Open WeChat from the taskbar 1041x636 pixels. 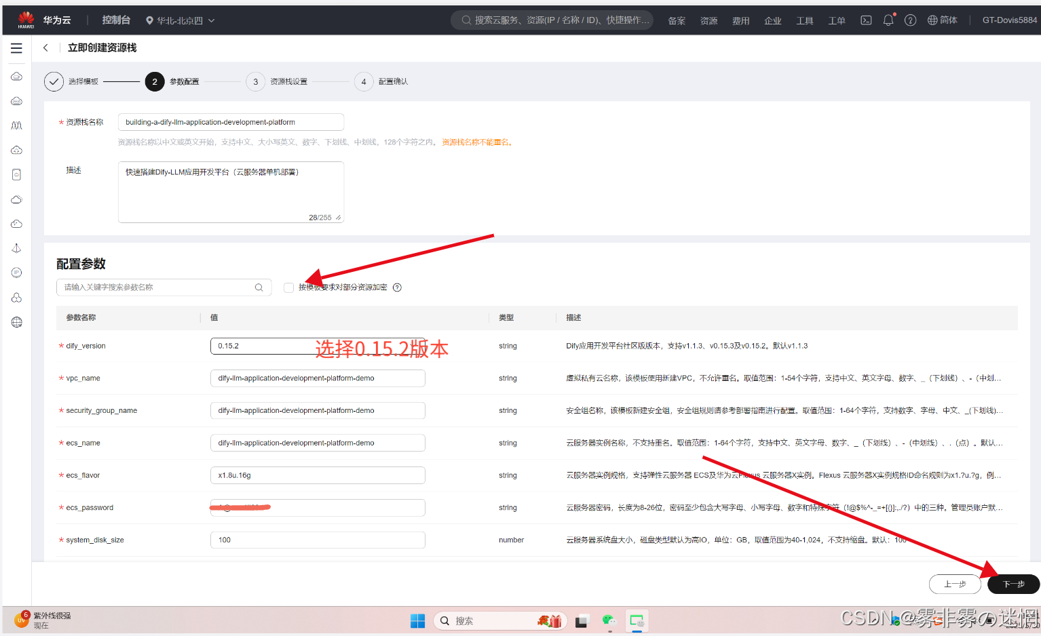[x=609, y=620]
